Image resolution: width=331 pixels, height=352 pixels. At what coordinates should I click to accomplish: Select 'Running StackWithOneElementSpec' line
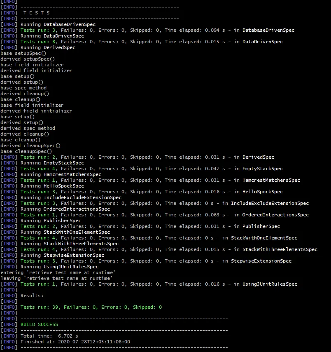[x=56, y=232]
